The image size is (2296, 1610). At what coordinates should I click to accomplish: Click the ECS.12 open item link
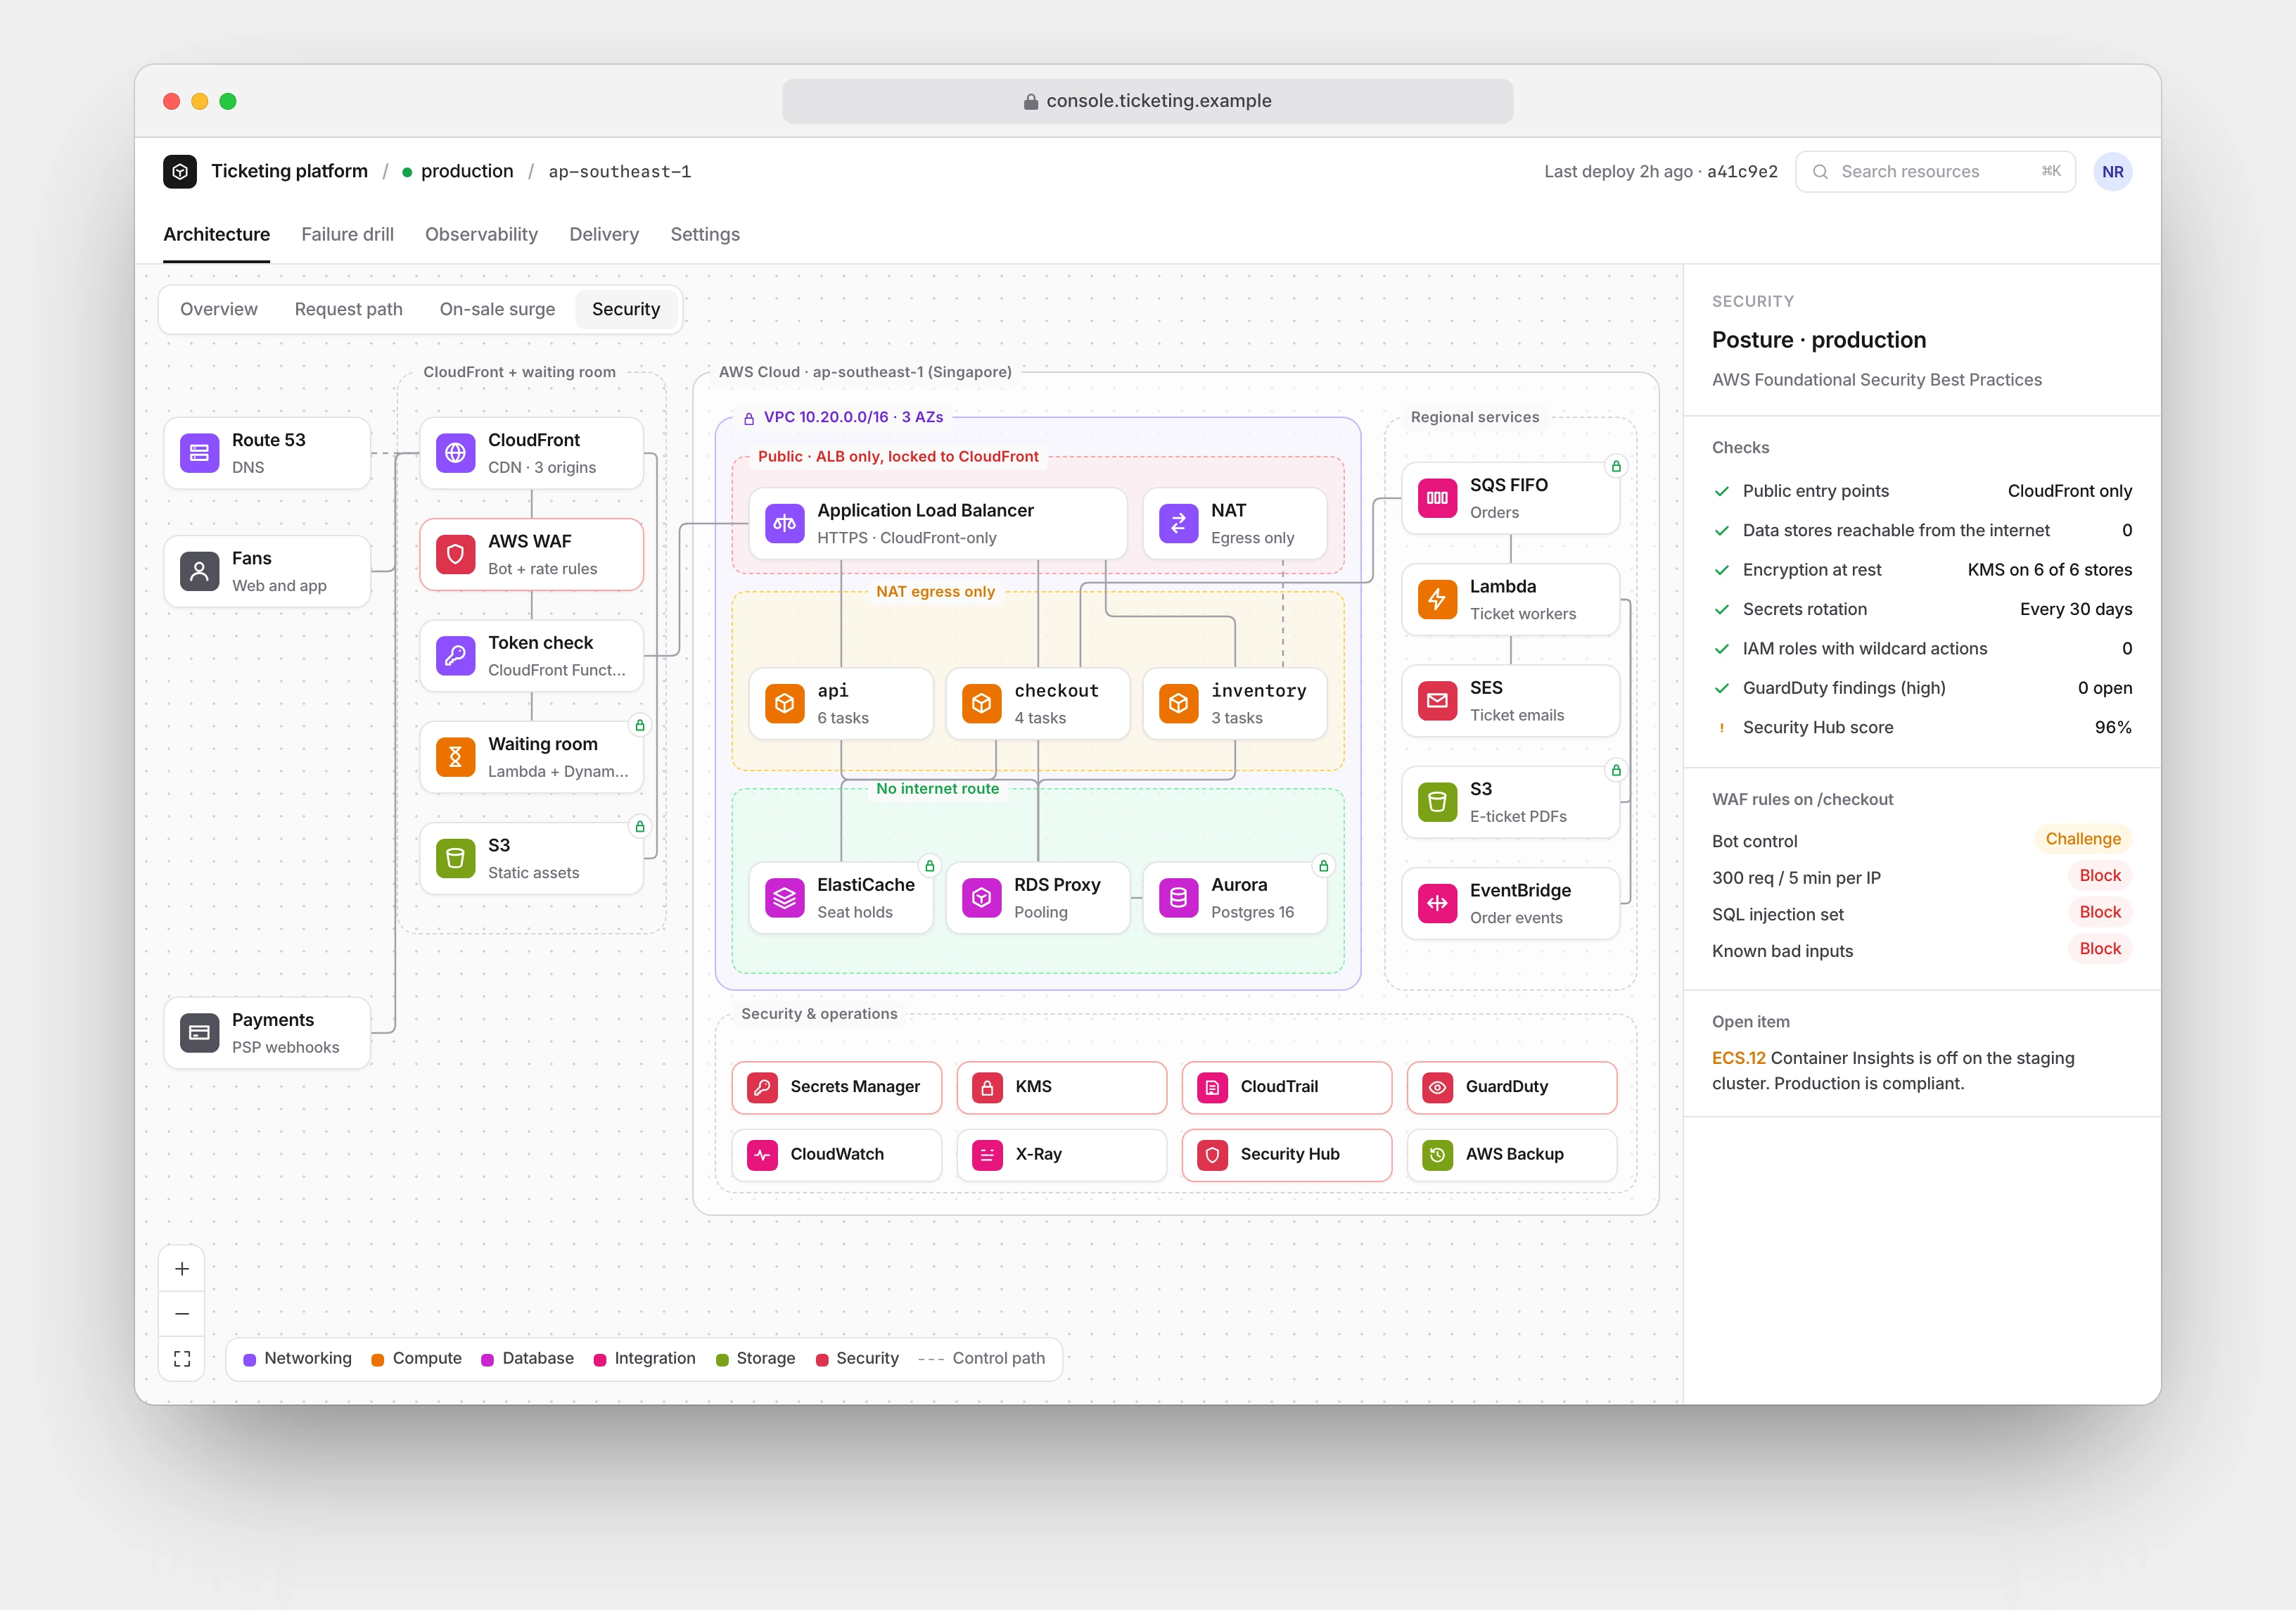coord(1738,1058)
